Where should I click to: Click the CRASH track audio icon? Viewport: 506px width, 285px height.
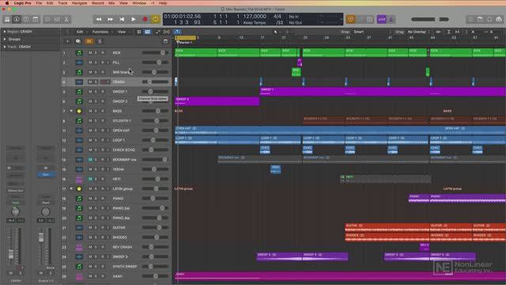point(79,82)
